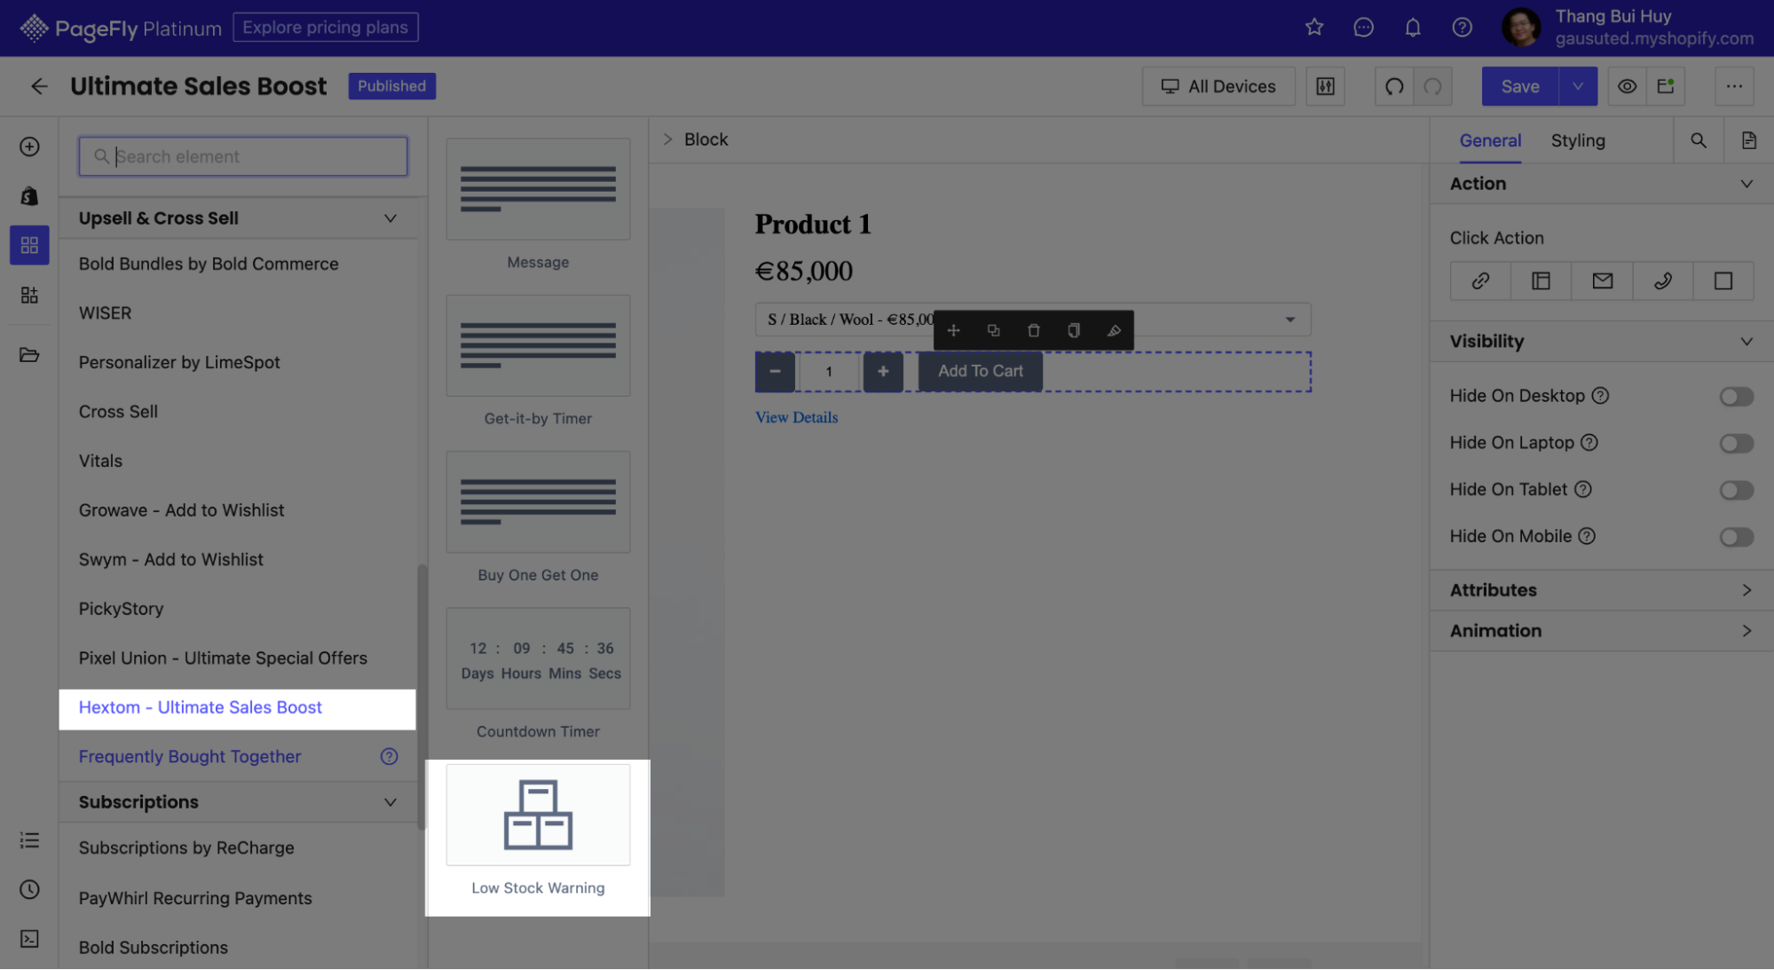Click the brush icon in the element toolbar
This screenshot has width=1774, height=970.
pos(1113,330)
